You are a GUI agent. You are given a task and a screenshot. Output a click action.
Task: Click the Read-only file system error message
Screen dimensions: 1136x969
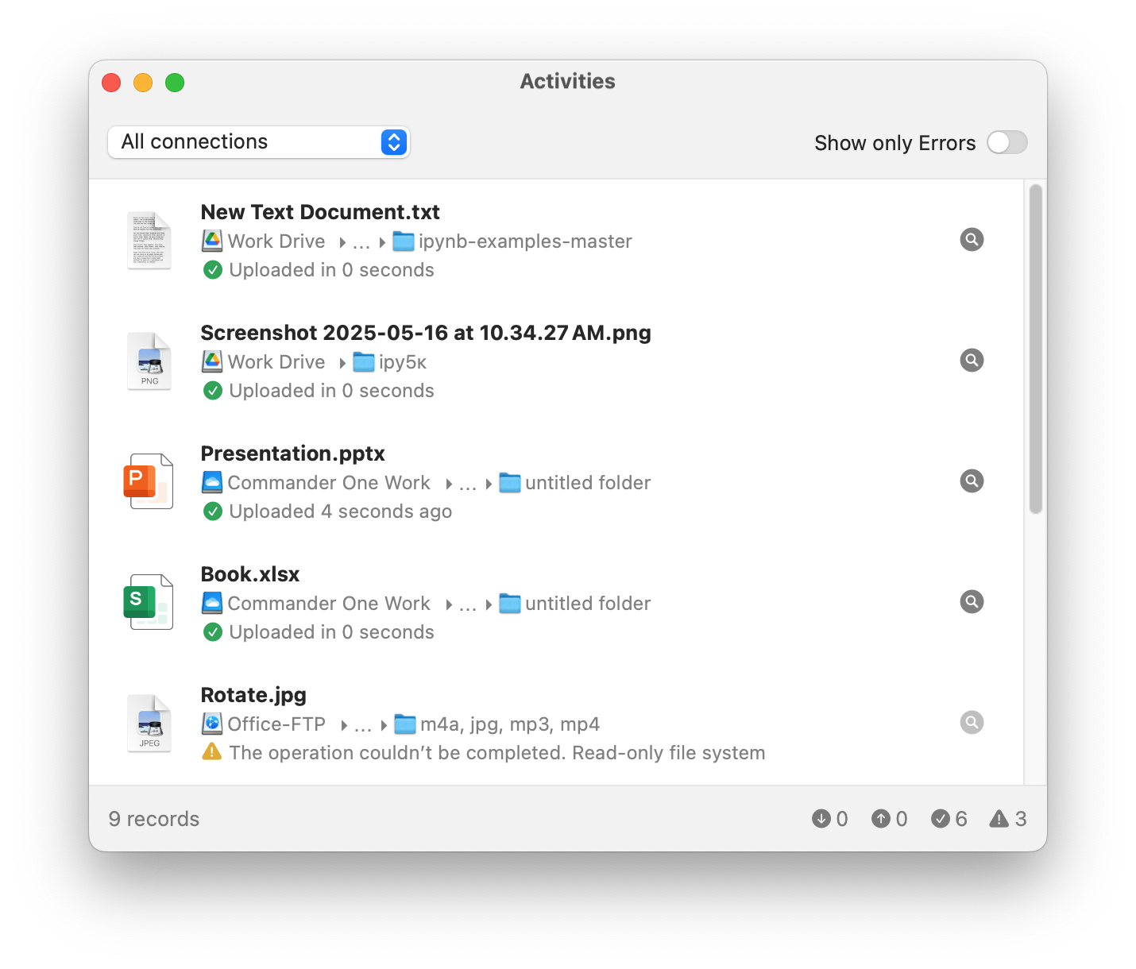pos(497,752)
